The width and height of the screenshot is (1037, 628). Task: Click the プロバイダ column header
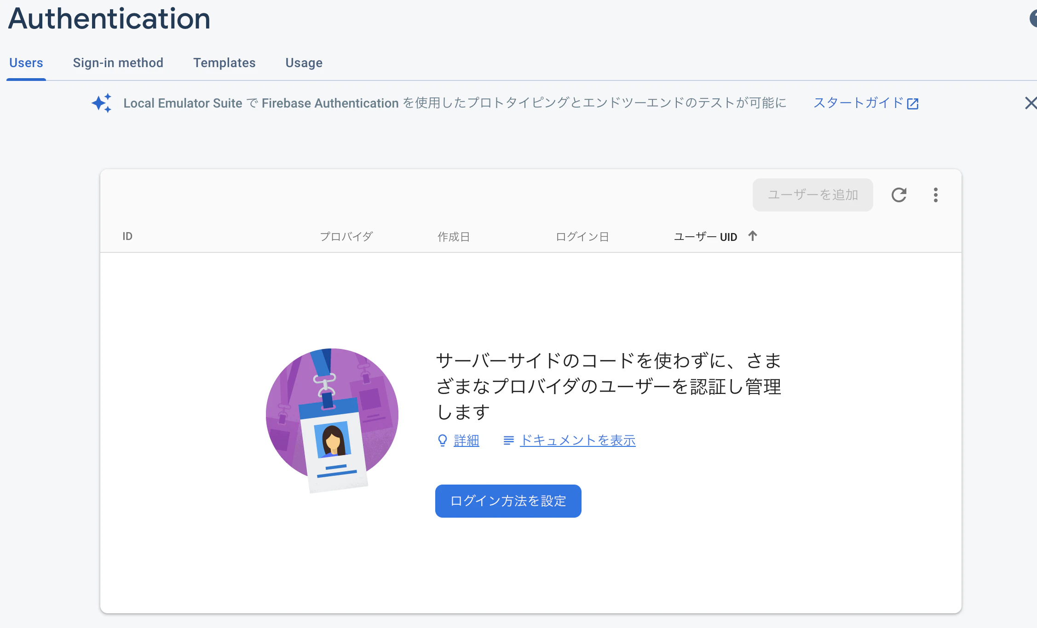(x=346, y=236)
